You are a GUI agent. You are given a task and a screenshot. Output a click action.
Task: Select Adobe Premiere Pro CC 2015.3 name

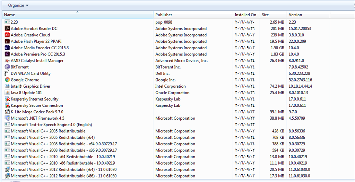click(38, 54)
